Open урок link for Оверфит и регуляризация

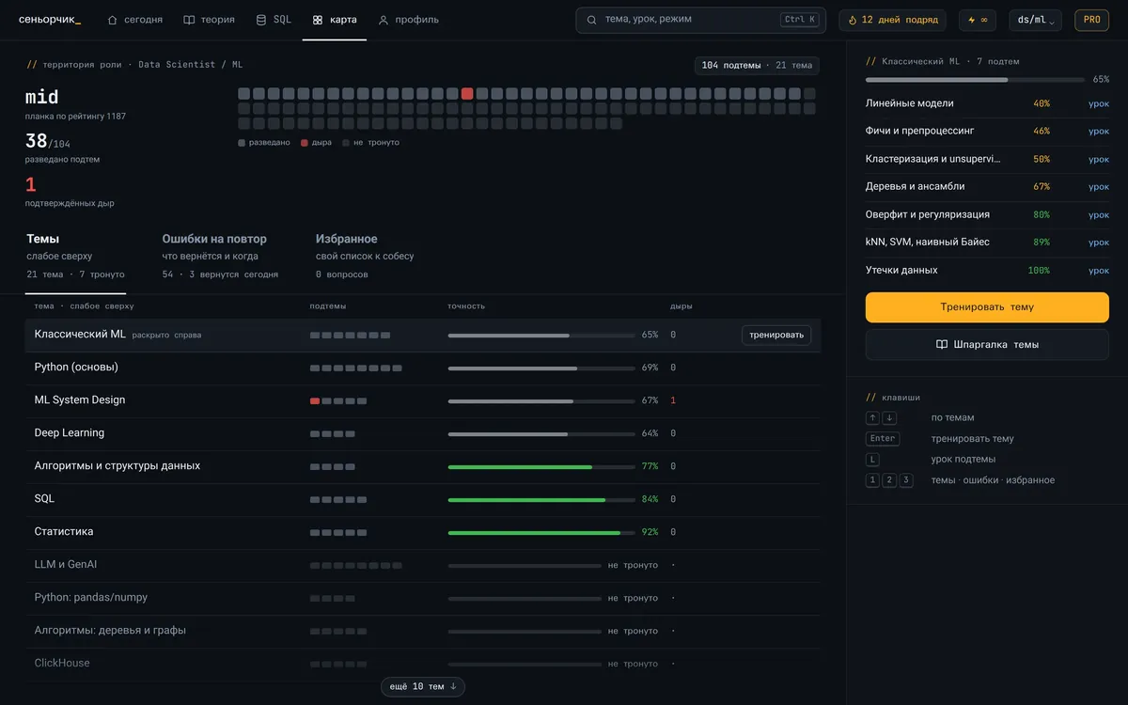pos(1099,214)
